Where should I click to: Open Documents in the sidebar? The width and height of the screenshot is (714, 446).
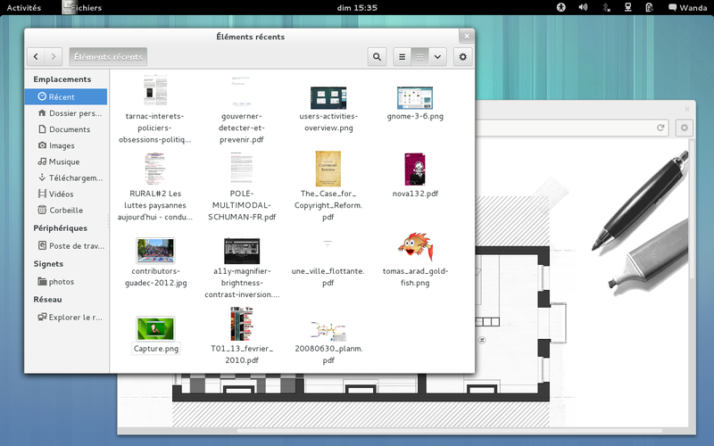tap(69, 129)
